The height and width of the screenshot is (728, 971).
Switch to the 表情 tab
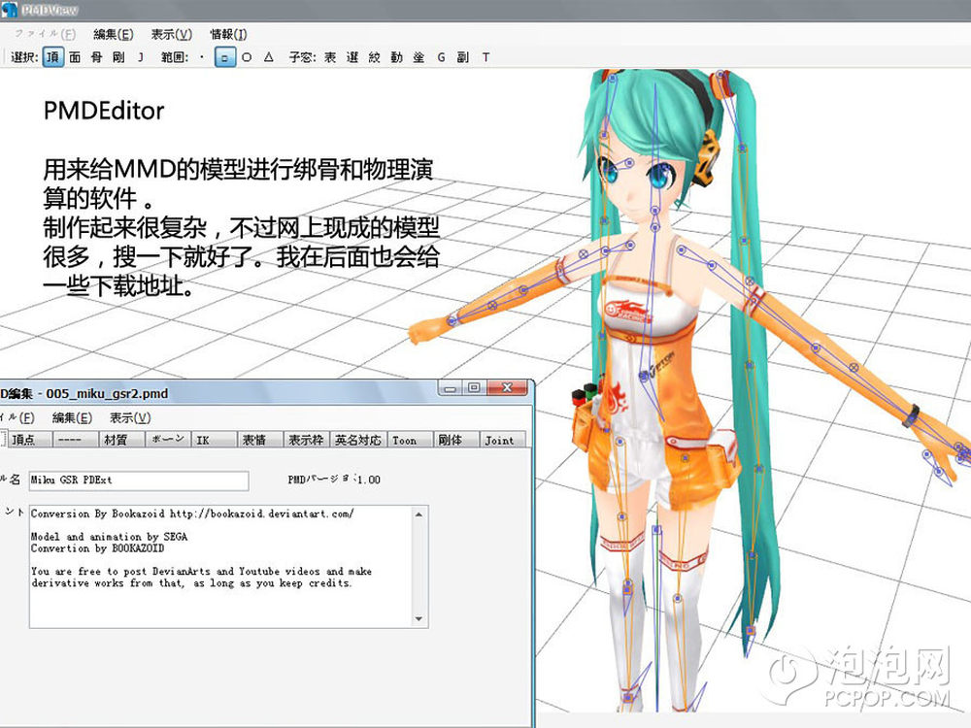click(x=260, y=440)
